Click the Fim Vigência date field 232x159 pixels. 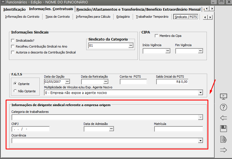coord(187,51)
